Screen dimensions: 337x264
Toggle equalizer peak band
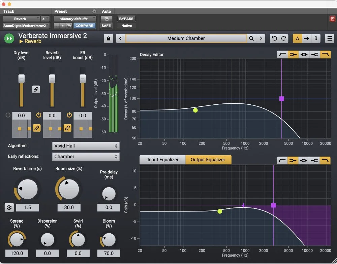point(304,161)
